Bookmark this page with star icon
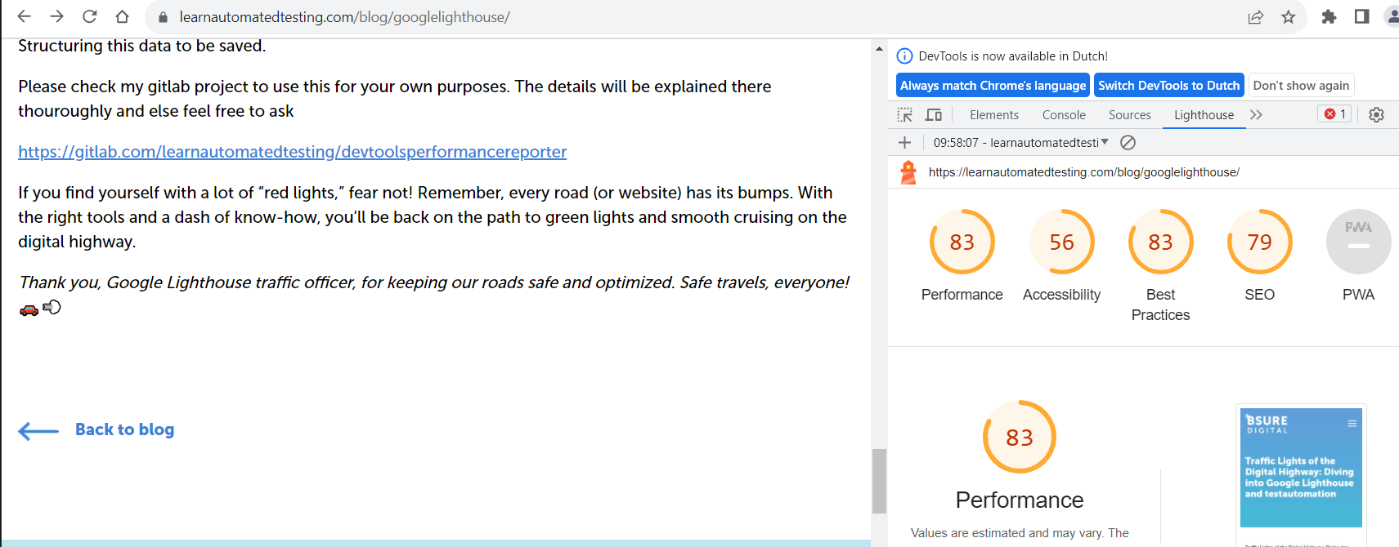The height and width of the screenshot is (547, 1399). click(1289, 16)
